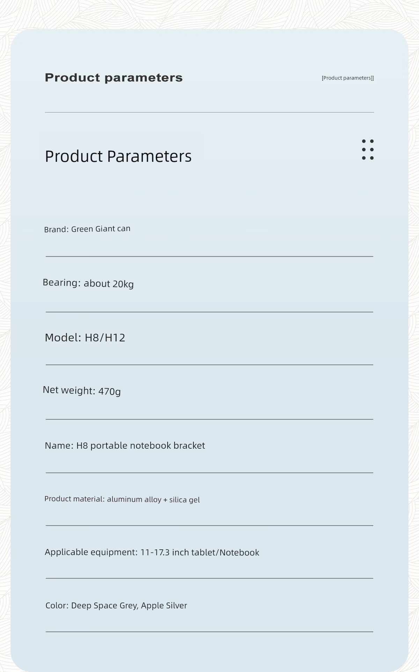The height and width of the screenshot is (672, 419).
Task: Click the Net weight label
Action: click(69, 390)
